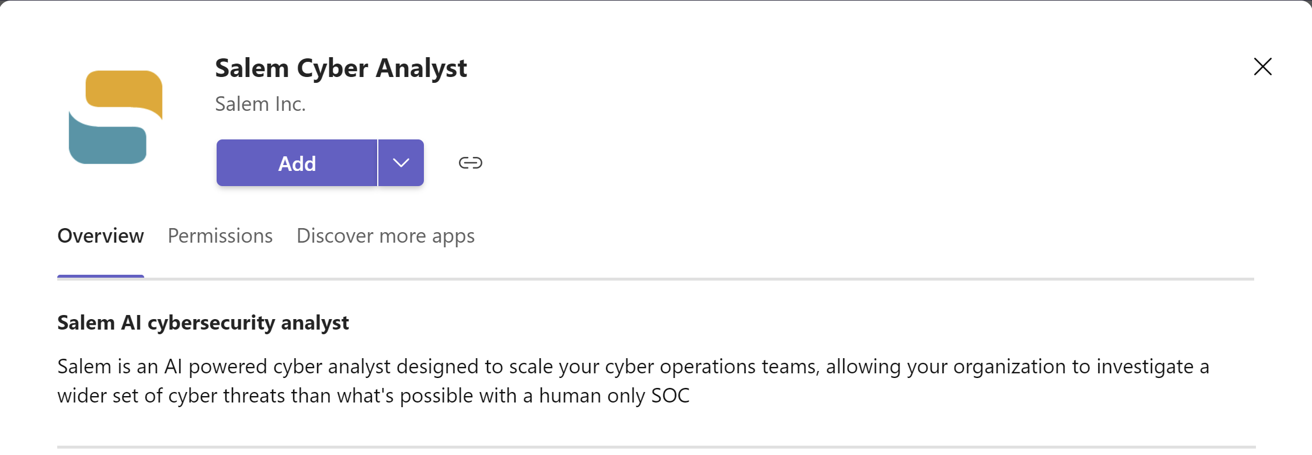This screenshot has width=1312, height=455.
Task: Click the Salem Inc. publisher name
Action: pyautogui.click(x=260, y=104)
